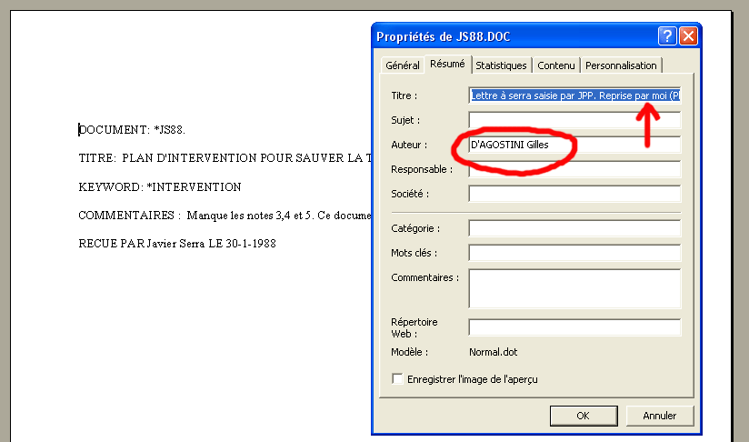This screenshot has height=442, width=749.
Task: Click the help question mark button
Action: (x=667, y=36)
